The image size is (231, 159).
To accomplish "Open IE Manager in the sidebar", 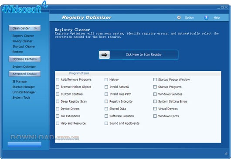I will [20, 82].
